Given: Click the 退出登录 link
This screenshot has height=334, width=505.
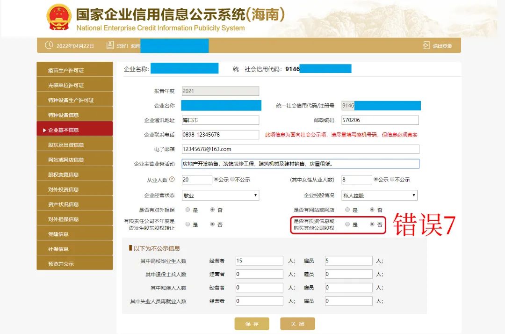Looking at the screenshot, I should pos(442,46).
